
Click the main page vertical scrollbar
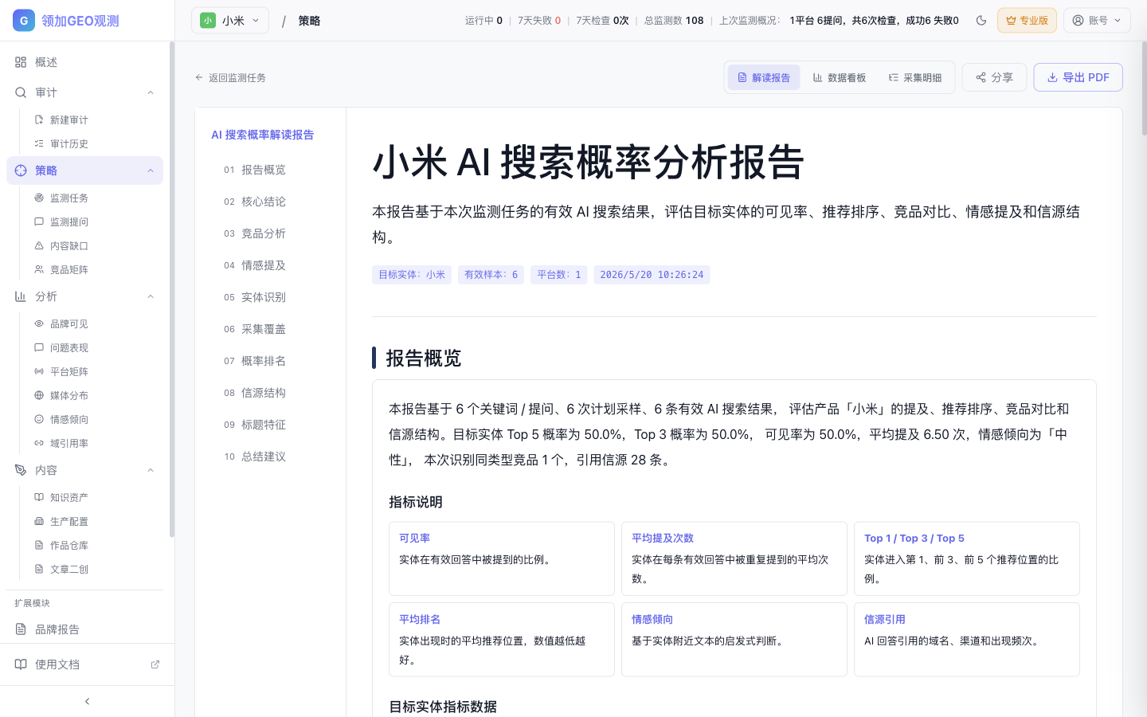coord(1144,88)
